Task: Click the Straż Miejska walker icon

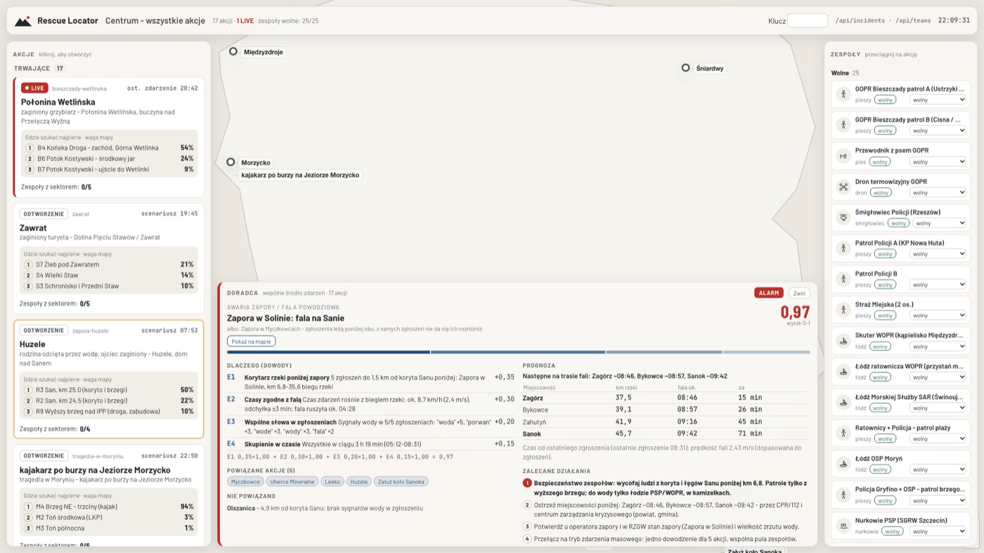Action: pos(843,310)
